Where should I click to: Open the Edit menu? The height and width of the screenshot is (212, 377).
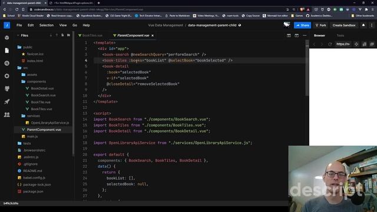coord(31,25)
